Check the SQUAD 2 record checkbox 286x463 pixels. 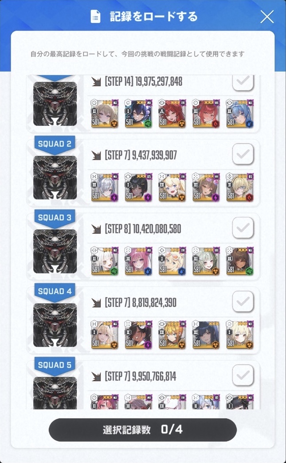243,154
